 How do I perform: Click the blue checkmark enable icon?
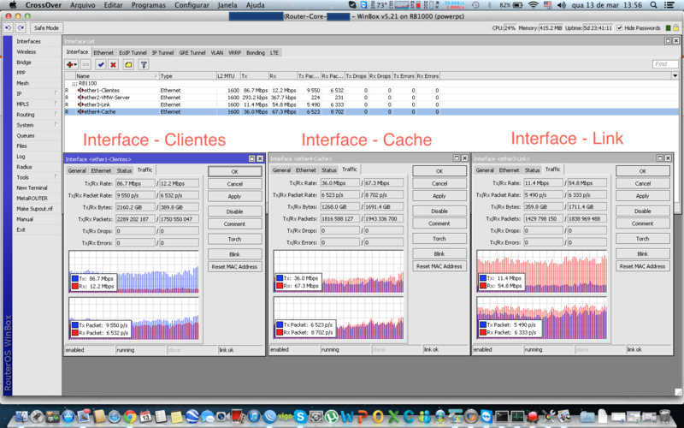coord(101,65)
